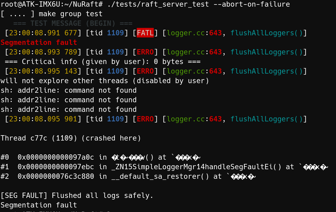
Task: Click the red 'Segmentation fault' message line
Action: click(x=39, y=43)
